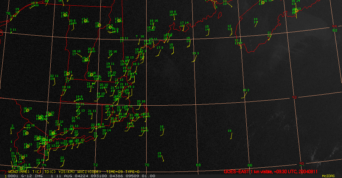The width and height of the screenshot is (342, 178).
Task: Click the offshore station reading 18 2
Action: coord(246,90)
